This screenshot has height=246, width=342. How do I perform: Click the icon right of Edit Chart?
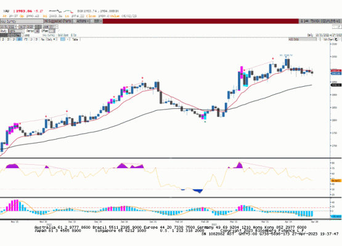pyautogui.click(x=336, y=39)
